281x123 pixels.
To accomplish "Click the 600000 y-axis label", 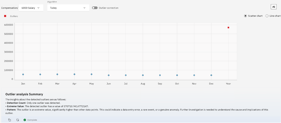I will 8,25.
